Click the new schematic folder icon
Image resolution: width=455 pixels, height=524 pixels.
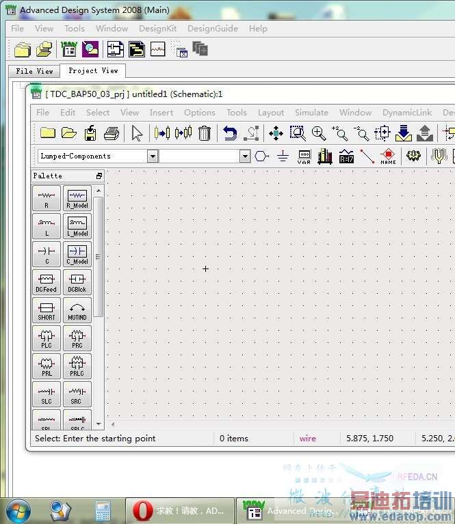(47, 133)
